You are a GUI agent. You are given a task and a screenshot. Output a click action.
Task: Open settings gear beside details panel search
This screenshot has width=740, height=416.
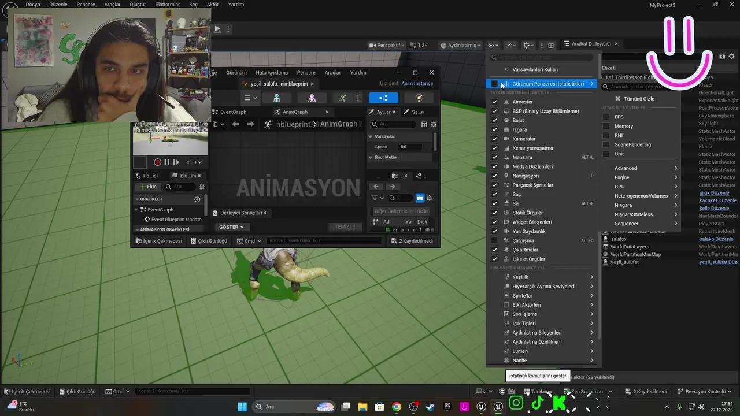434,124
